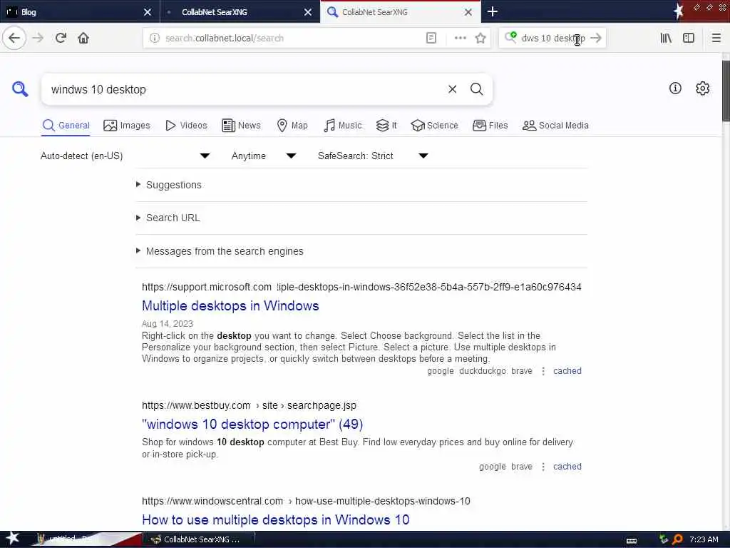Select the Social Media category
This screenshot has width=730, height=548.
point(555,126)
